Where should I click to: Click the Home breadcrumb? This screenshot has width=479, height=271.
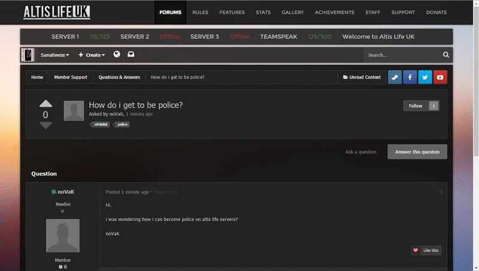pyautogui.click(x=37, y=78)
